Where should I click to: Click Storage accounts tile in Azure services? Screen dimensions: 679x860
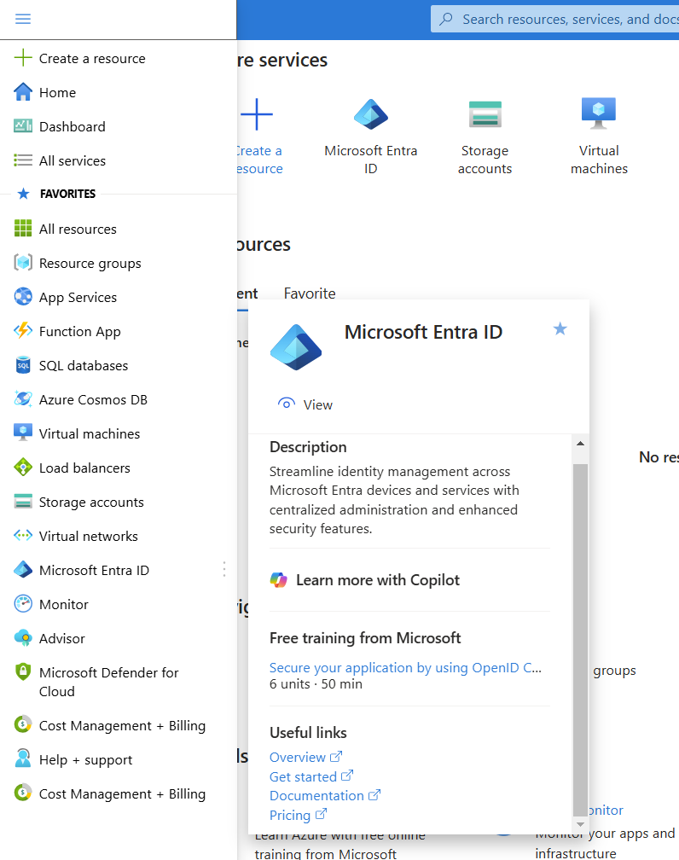point(485,137)
